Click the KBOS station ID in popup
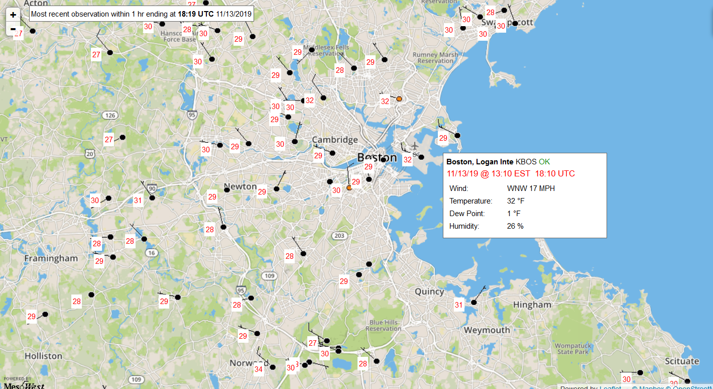The height and width of the screenshot is (389, 713). [526, 162]
